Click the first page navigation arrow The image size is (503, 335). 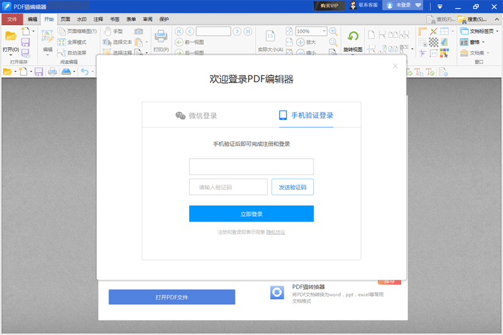coord(179,31)
